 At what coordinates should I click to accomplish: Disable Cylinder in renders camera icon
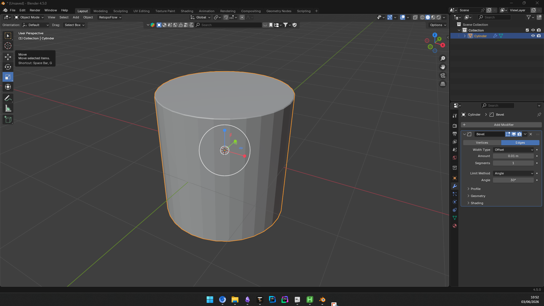539,36
